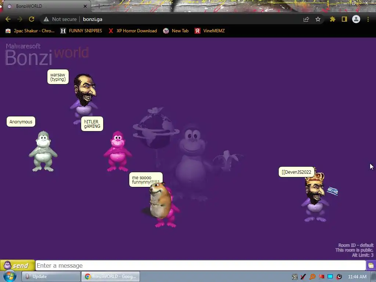Open the speaker volume tray icon

339,277
